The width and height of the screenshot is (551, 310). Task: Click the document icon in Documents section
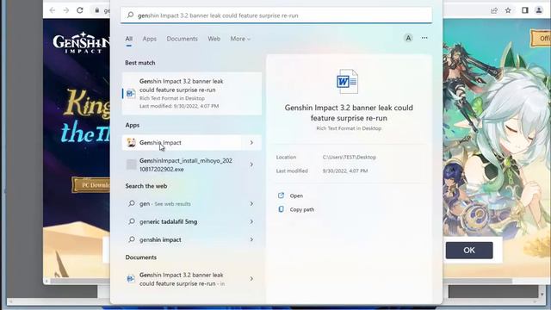pos(131,279)
